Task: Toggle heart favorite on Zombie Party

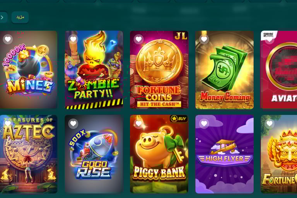Action: point(73,39)
